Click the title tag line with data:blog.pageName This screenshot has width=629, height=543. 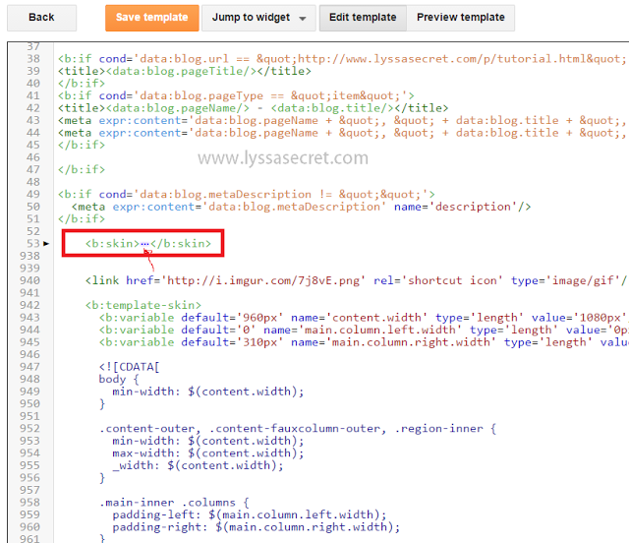coord(253,108)
